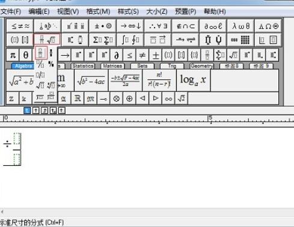Open the integral templates palette
Image resolution: width=294 pixels, height=227 pixels.
click(x=130, y=40)
